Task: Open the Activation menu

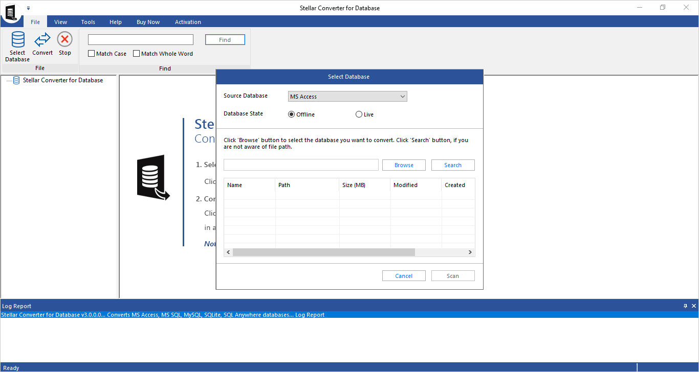Action: tap(188, 22)
